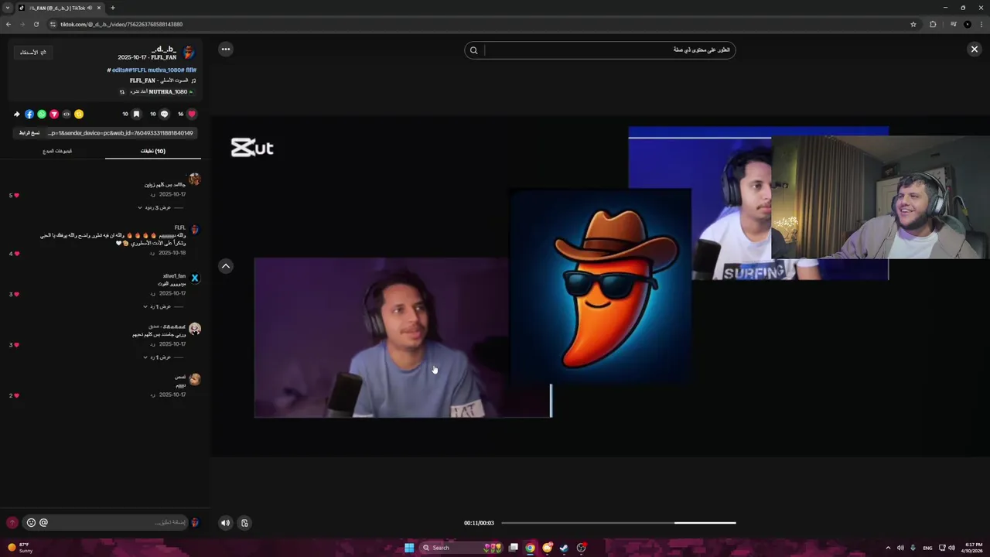Open the weather widget 67°F Sunny
Screen dimensions: 990x557
point(20,548)
